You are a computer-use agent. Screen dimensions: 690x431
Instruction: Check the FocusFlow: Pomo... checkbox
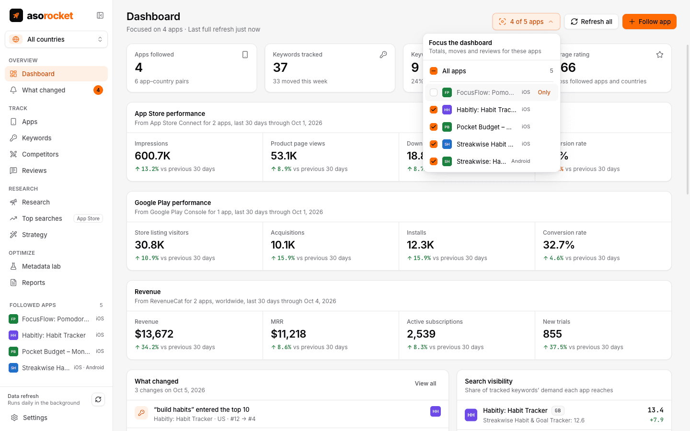(434, 92)
